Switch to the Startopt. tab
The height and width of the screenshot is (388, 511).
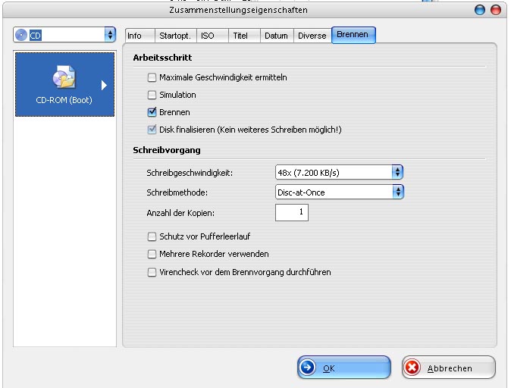tap(175, 36)
